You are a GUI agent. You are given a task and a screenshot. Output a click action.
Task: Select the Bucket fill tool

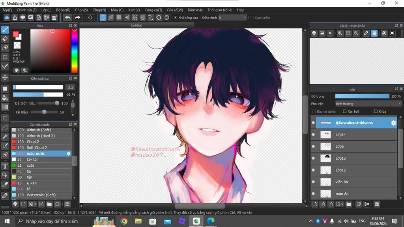[x=5, y=98]
